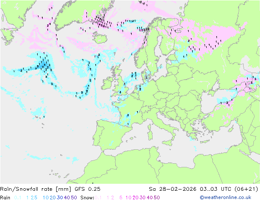Select the Rain legend value 10
Screen dimensions: 260x201
(46, 198)
